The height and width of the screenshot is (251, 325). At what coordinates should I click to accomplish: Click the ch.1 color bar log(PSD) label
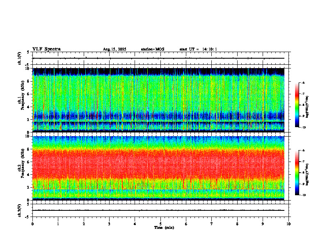point(307,107)
